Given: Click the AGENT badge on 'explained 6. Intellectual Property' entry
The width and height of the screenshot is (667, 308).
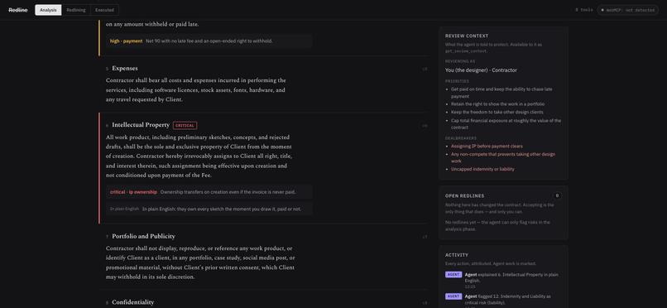Looking at the screenshot, I should (453, 275).
